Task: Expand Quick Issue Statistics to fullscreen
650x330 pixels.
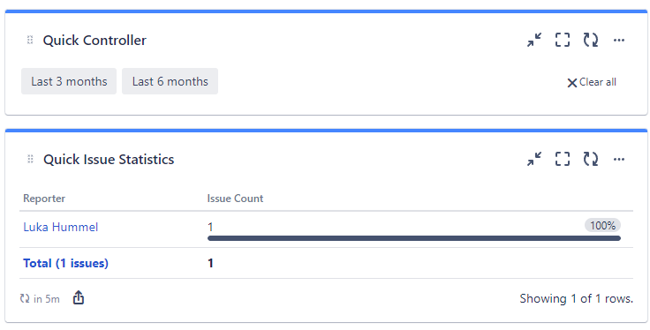Action: 563,159
